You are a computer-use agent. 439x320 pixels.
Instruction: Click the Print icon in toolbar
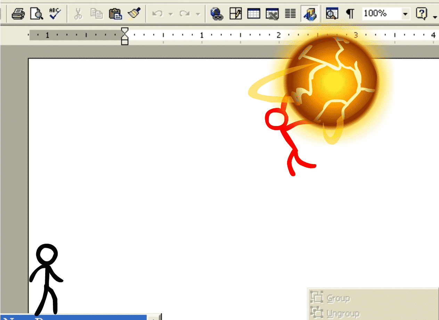click(x=18, y=14)
